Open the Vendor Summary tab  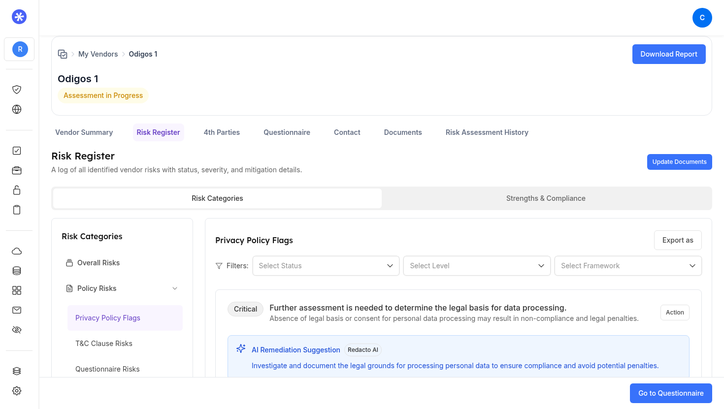pos(84,132)
